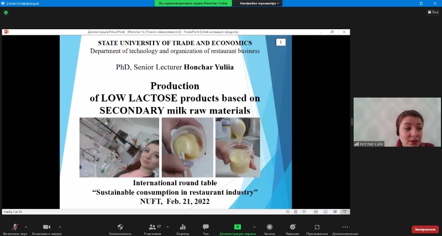Maximize the Zoom window
This screenshot has width=442, height=236.
pos(421,3)
